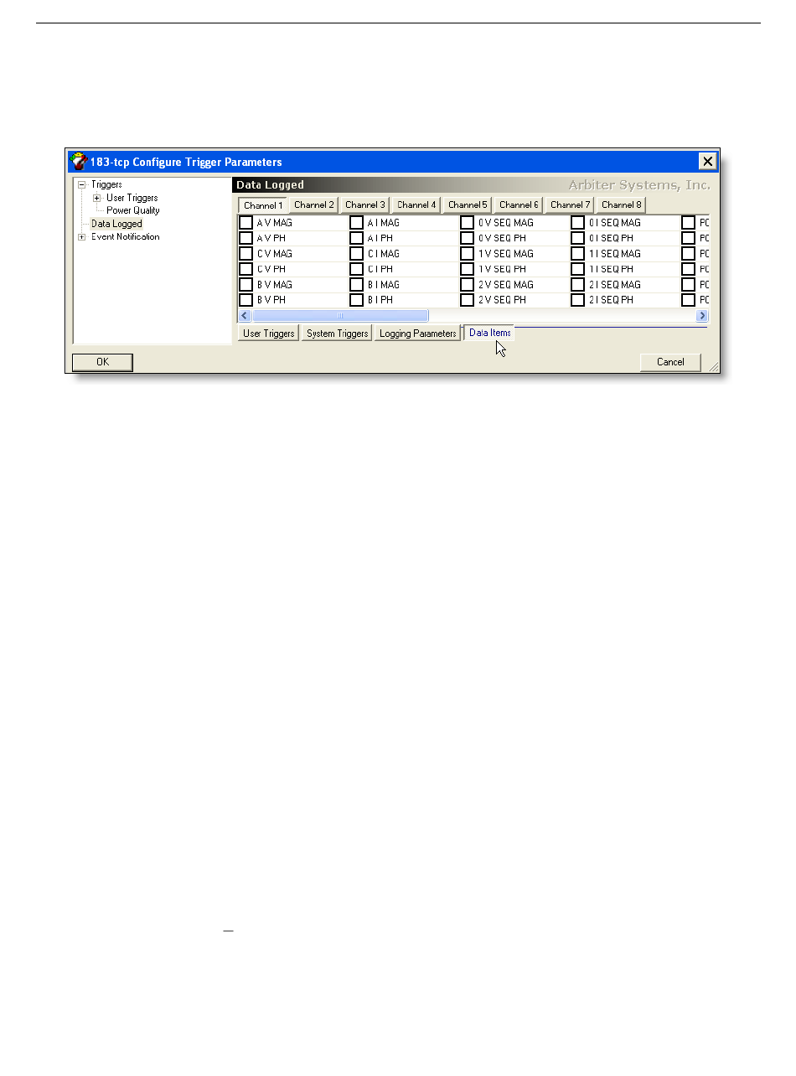This screenshot has width=796, height=1076.
Task: Enable the 0 I SEQ MAG checkbox
Action: [578, 223]
